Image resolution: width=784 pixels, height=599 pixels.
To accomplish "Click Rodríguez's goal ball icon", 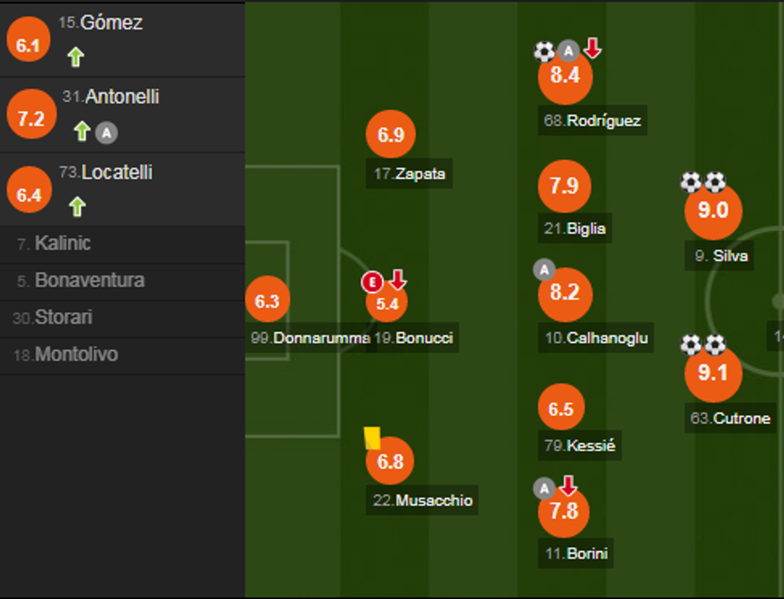I will [x=544, y=52].
